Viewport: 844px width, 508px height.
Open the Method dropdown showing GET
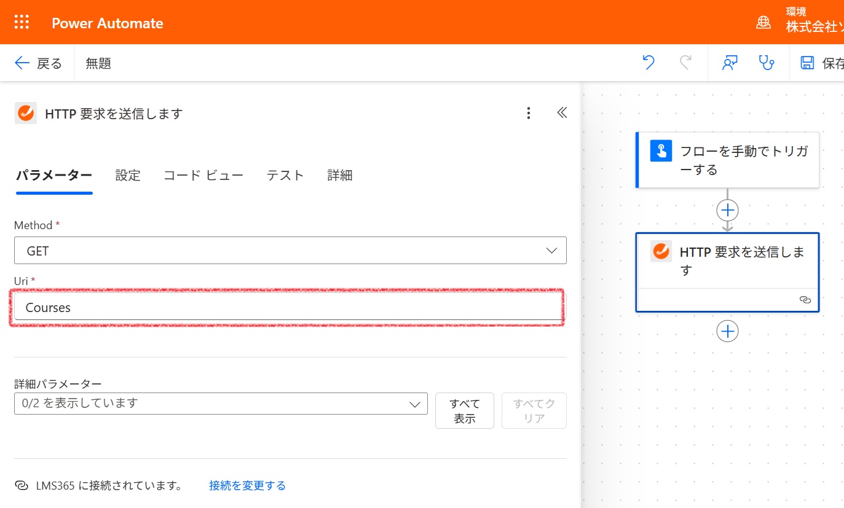click(x=290, y=251)
